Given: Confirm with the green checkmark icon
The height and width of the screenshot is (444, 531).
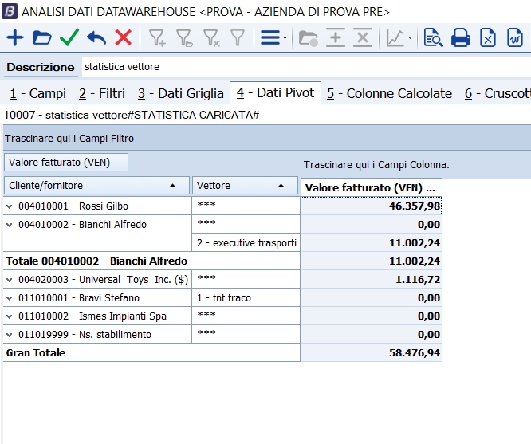Looking at the screenshot, I should (69, 37).
